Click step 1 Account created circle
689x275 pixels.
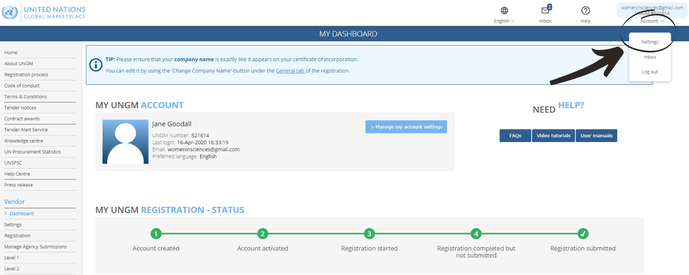156,234
